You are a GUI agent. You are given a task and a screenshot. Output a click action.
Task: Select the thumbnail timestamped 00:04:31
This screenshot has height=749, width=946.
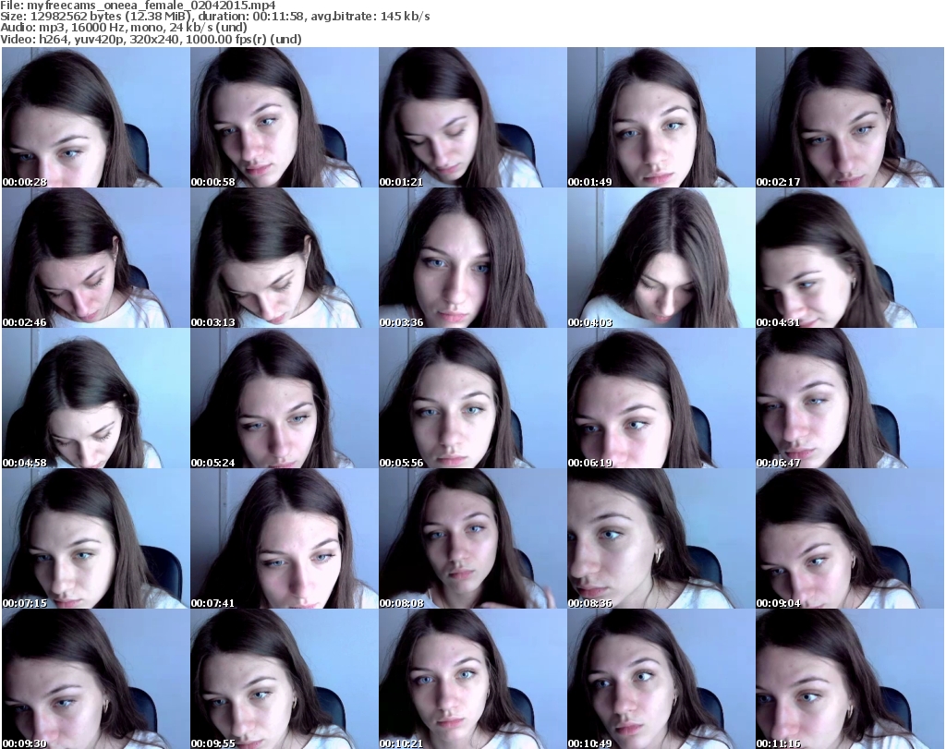click(x=850, y=258)
